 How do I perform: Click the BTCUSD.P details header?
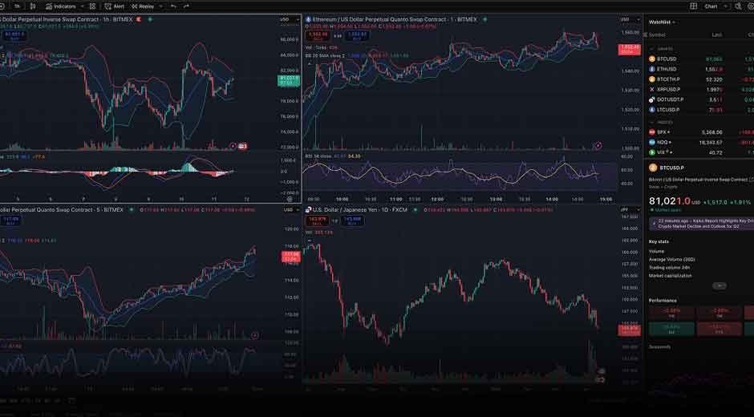tap(667, 168)
